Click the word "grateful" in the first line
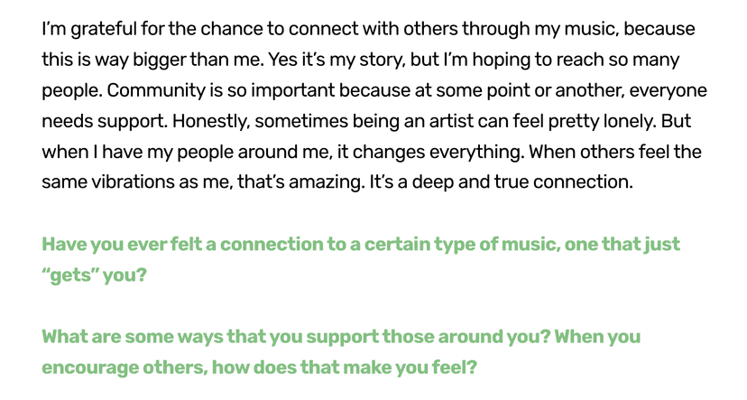 (x=94, y=29)
